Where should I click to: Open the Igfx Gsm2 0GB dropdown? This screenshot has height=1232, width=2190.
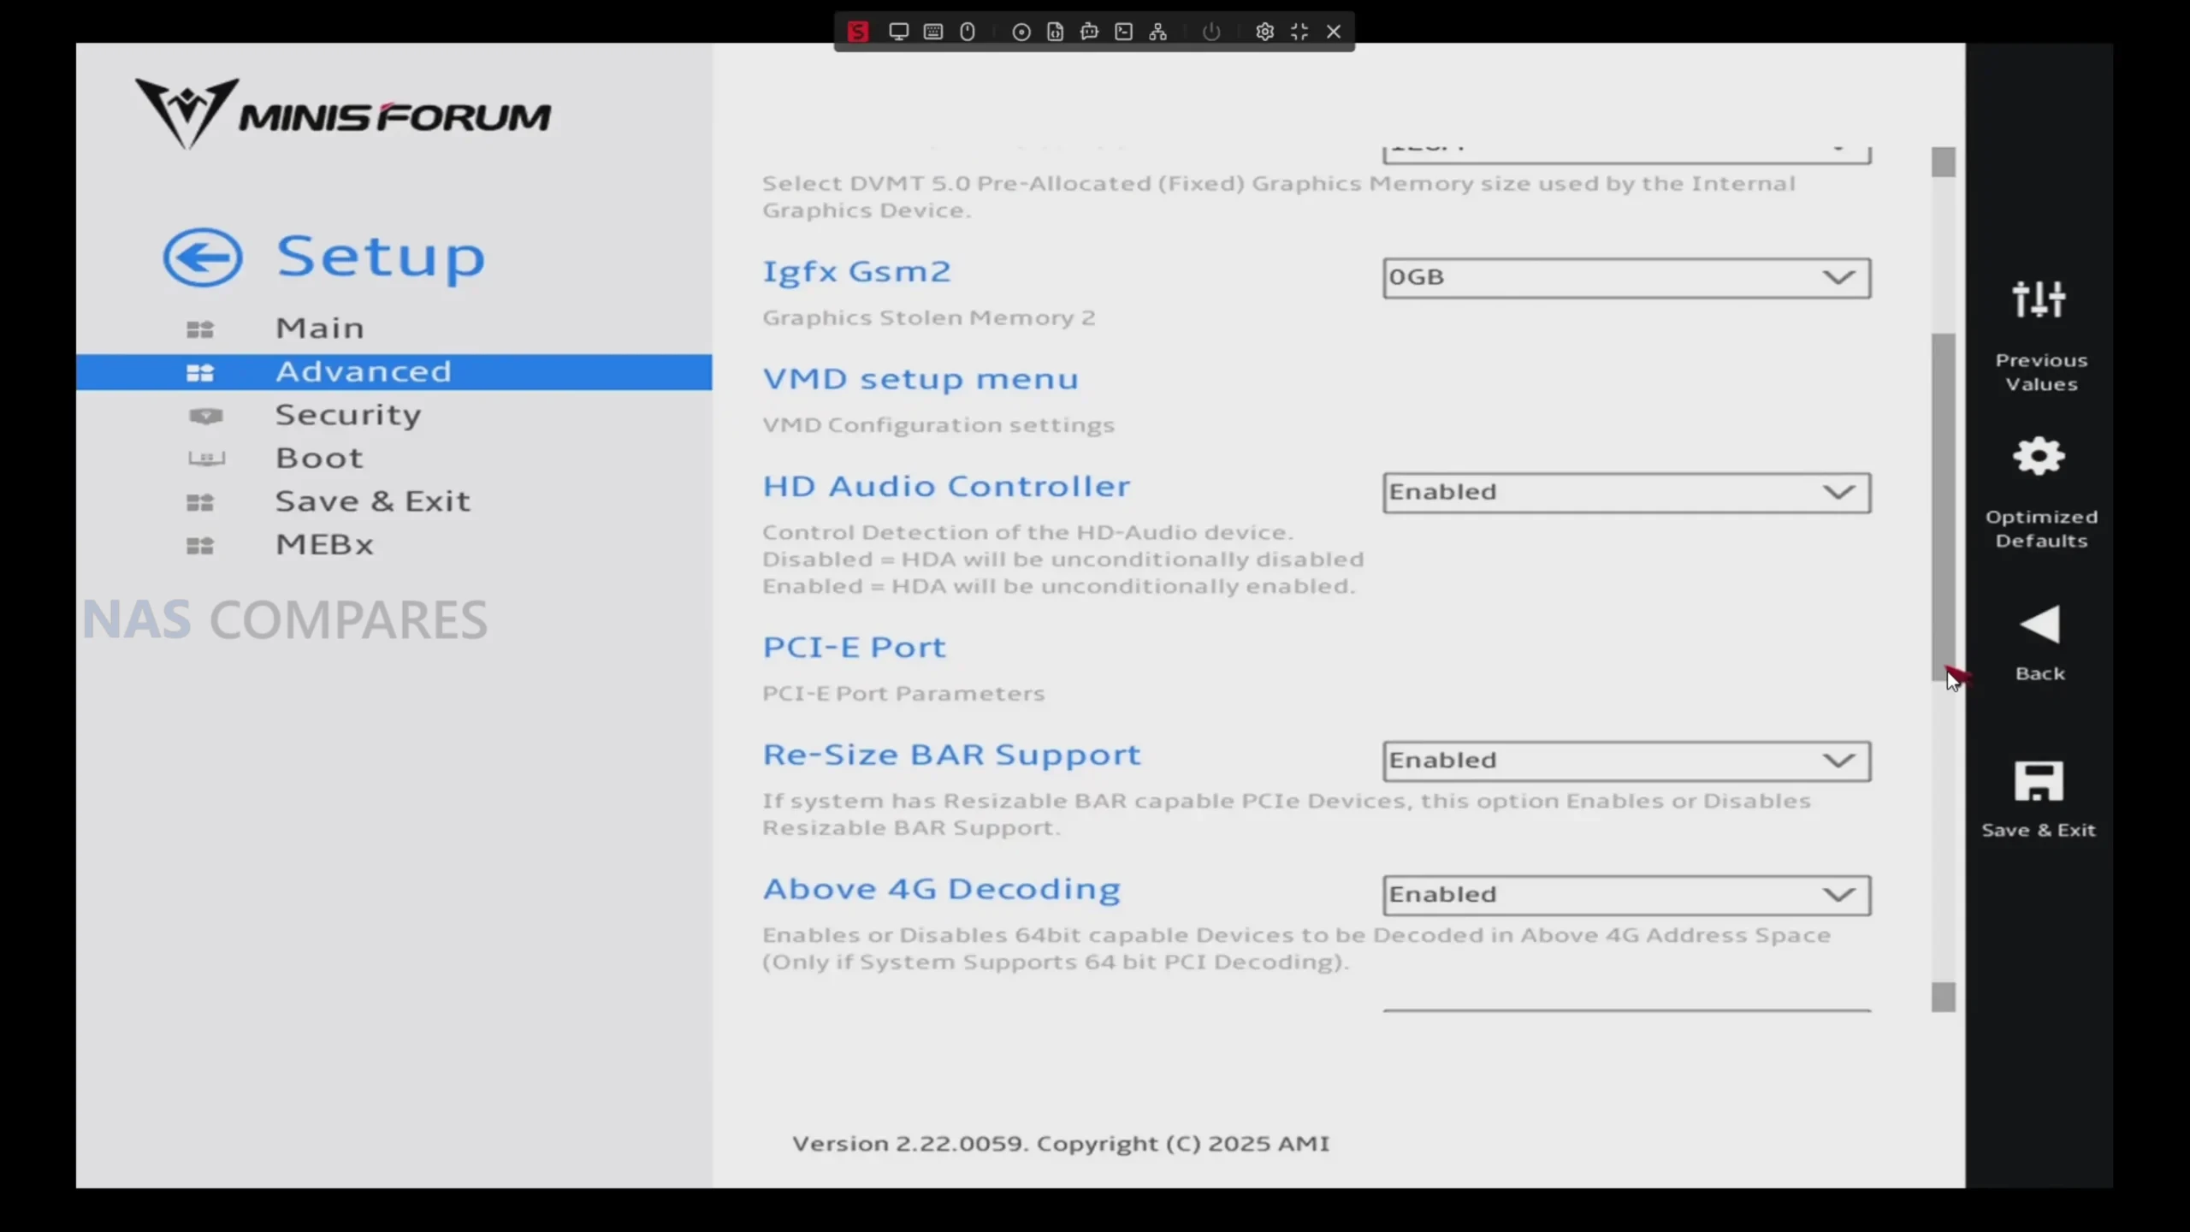pyautogui.click(x=1626, y=277)
